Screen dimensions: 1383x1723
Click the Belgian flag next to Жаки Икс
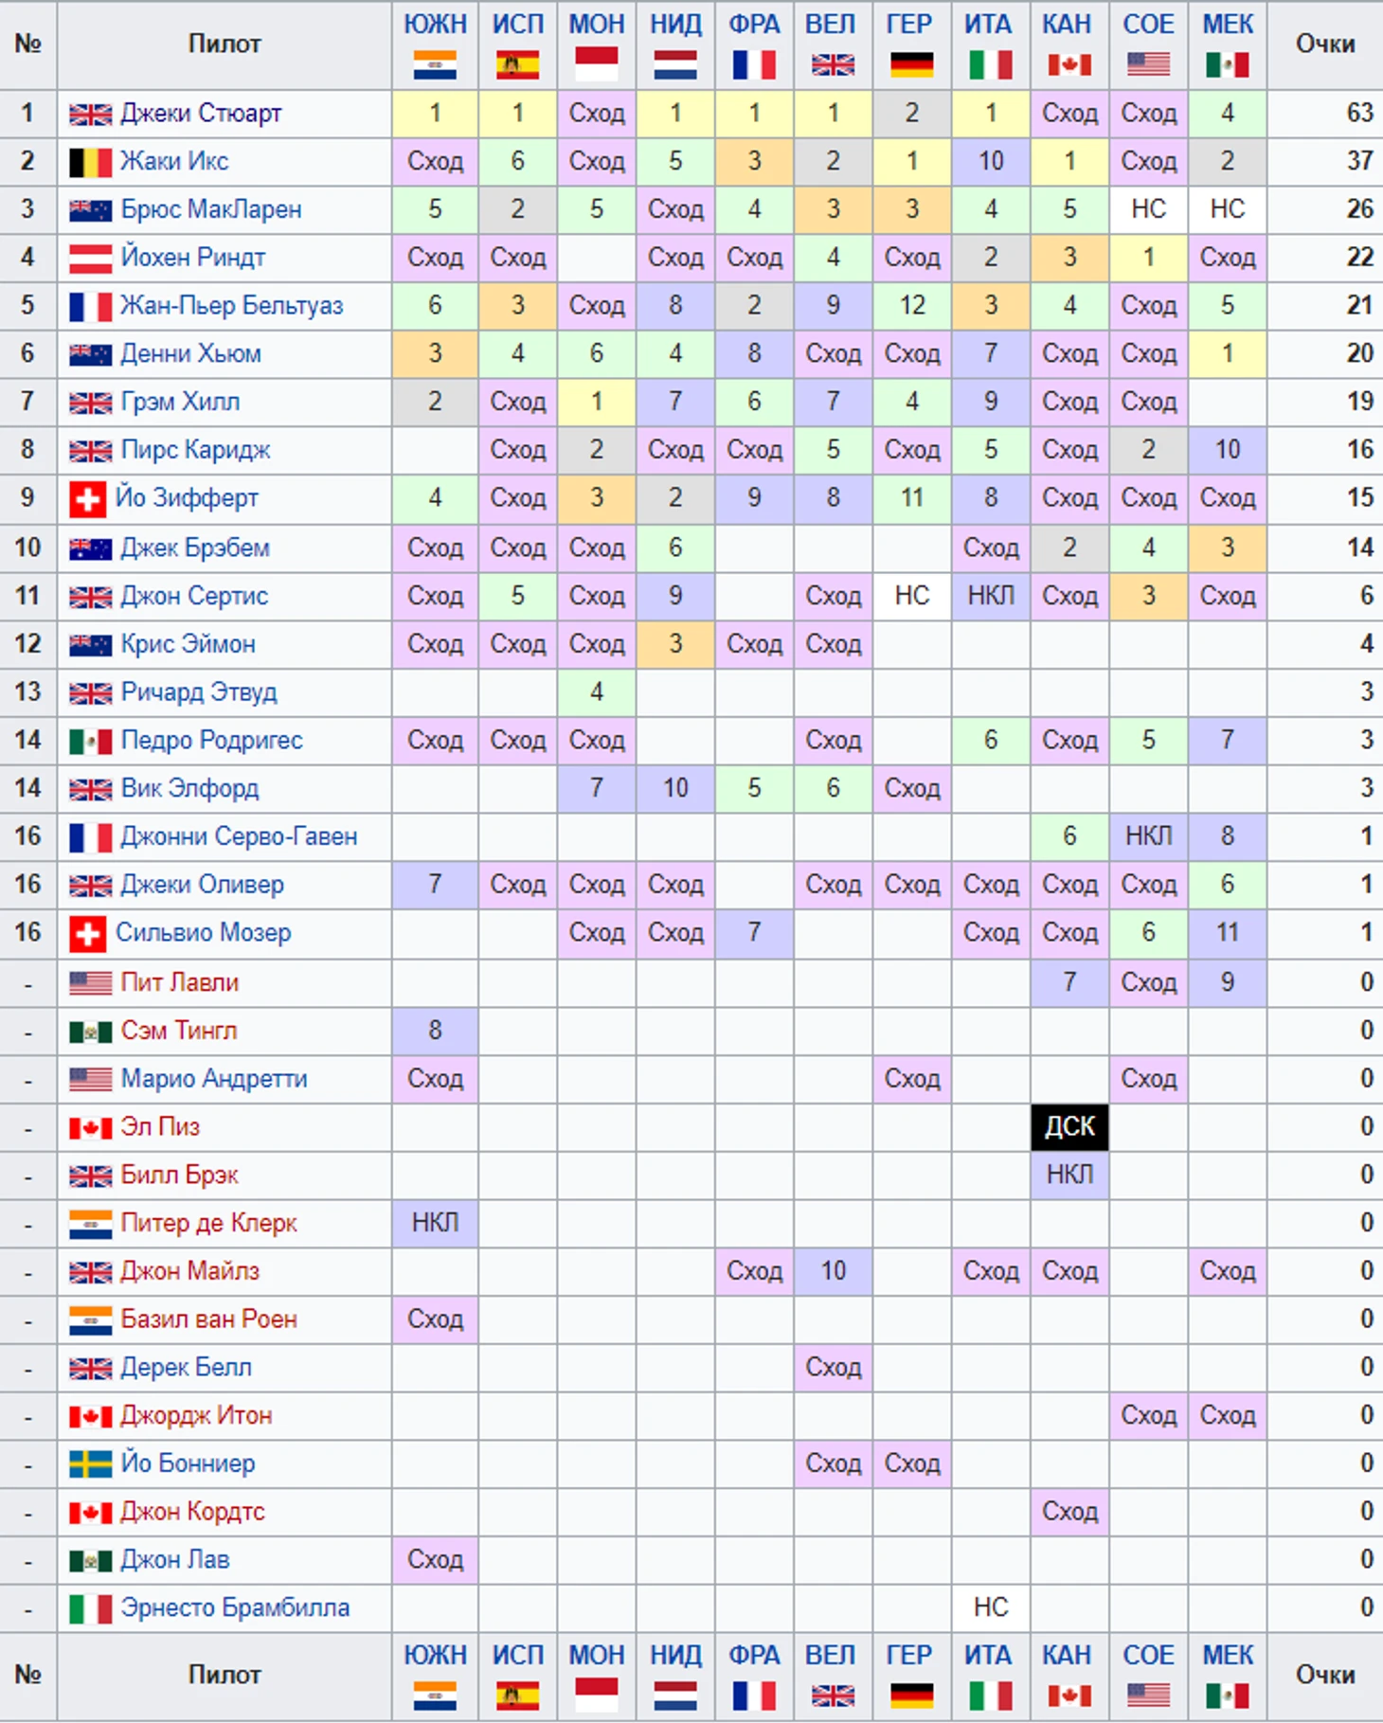[x=91, y=163]
